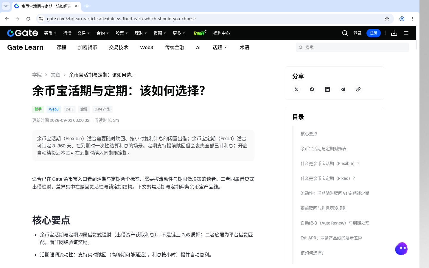The image size is (429, 268).
Task: Go to 传统金融 in Gate Learn nav
Action: pos(175,47)
